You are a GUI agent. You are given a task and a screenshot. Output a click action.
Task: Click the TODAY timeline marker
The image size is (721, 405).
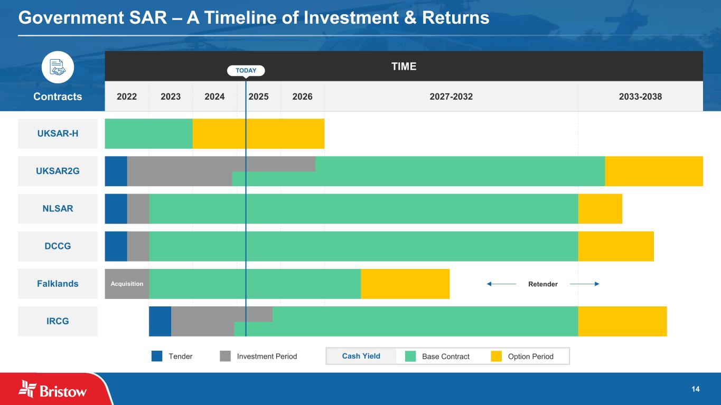[x=246, y=71]
